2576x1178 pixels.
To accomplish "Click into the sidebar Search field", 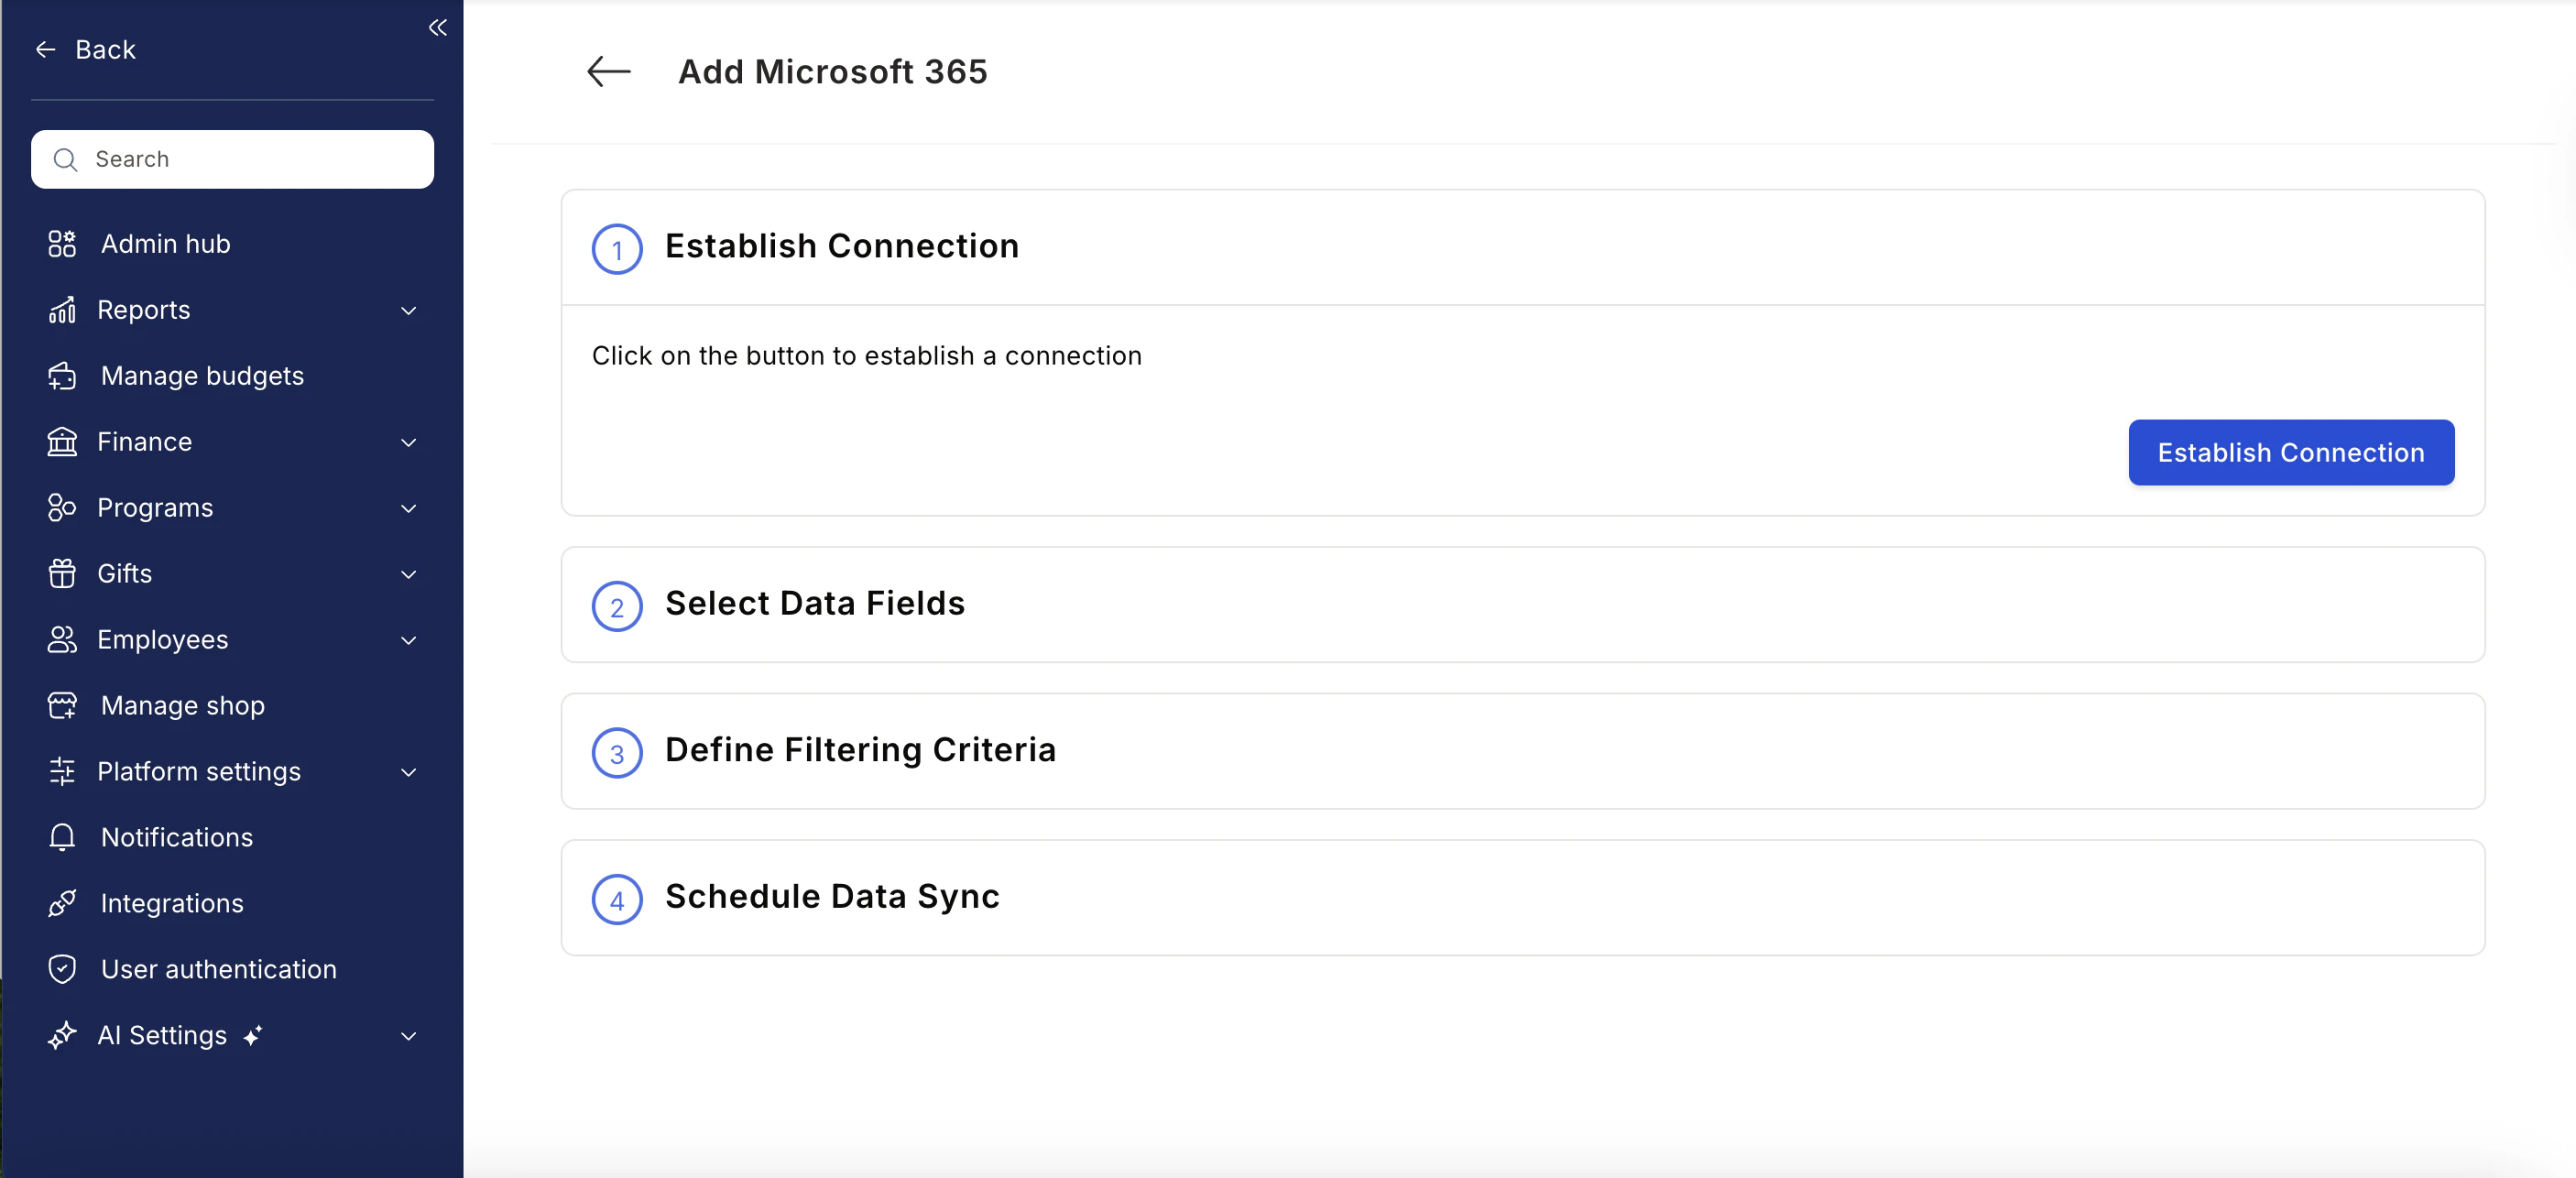I will pyautogui.click(x=232, y=159).
